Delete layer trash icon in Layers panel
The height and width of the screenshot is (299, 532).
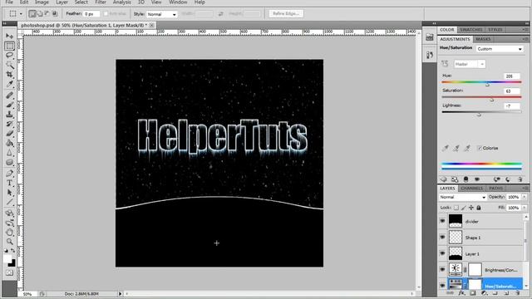click(x=517, y=293)
